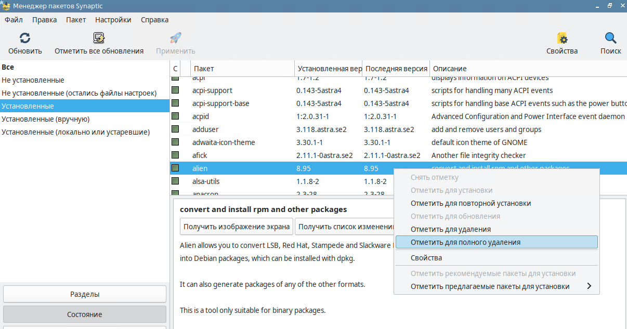Sort by the Последняя версия column header
The image size is (627, 329).
(396, 69)
